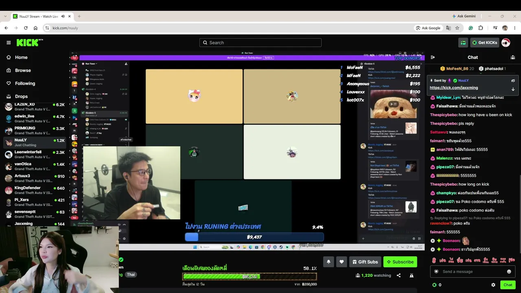Image resolution: width=521 pixels, height=293 pixels.
Task: Click Ask Gemini in browser title bar
Action: pyautogui.click(x=464, y=16)
